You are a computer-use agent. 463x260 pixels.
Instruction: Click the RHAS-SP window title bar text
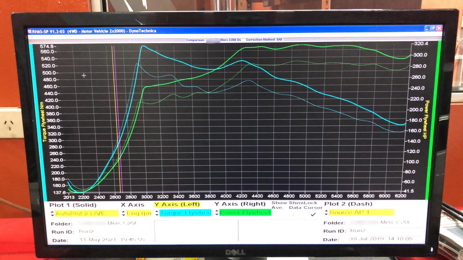point(94,31)
